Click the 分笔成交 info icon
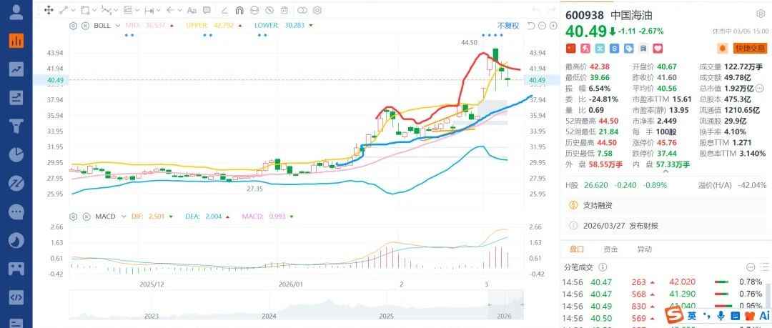Viewport: 772px width, 328px height. tap(603, 267)
